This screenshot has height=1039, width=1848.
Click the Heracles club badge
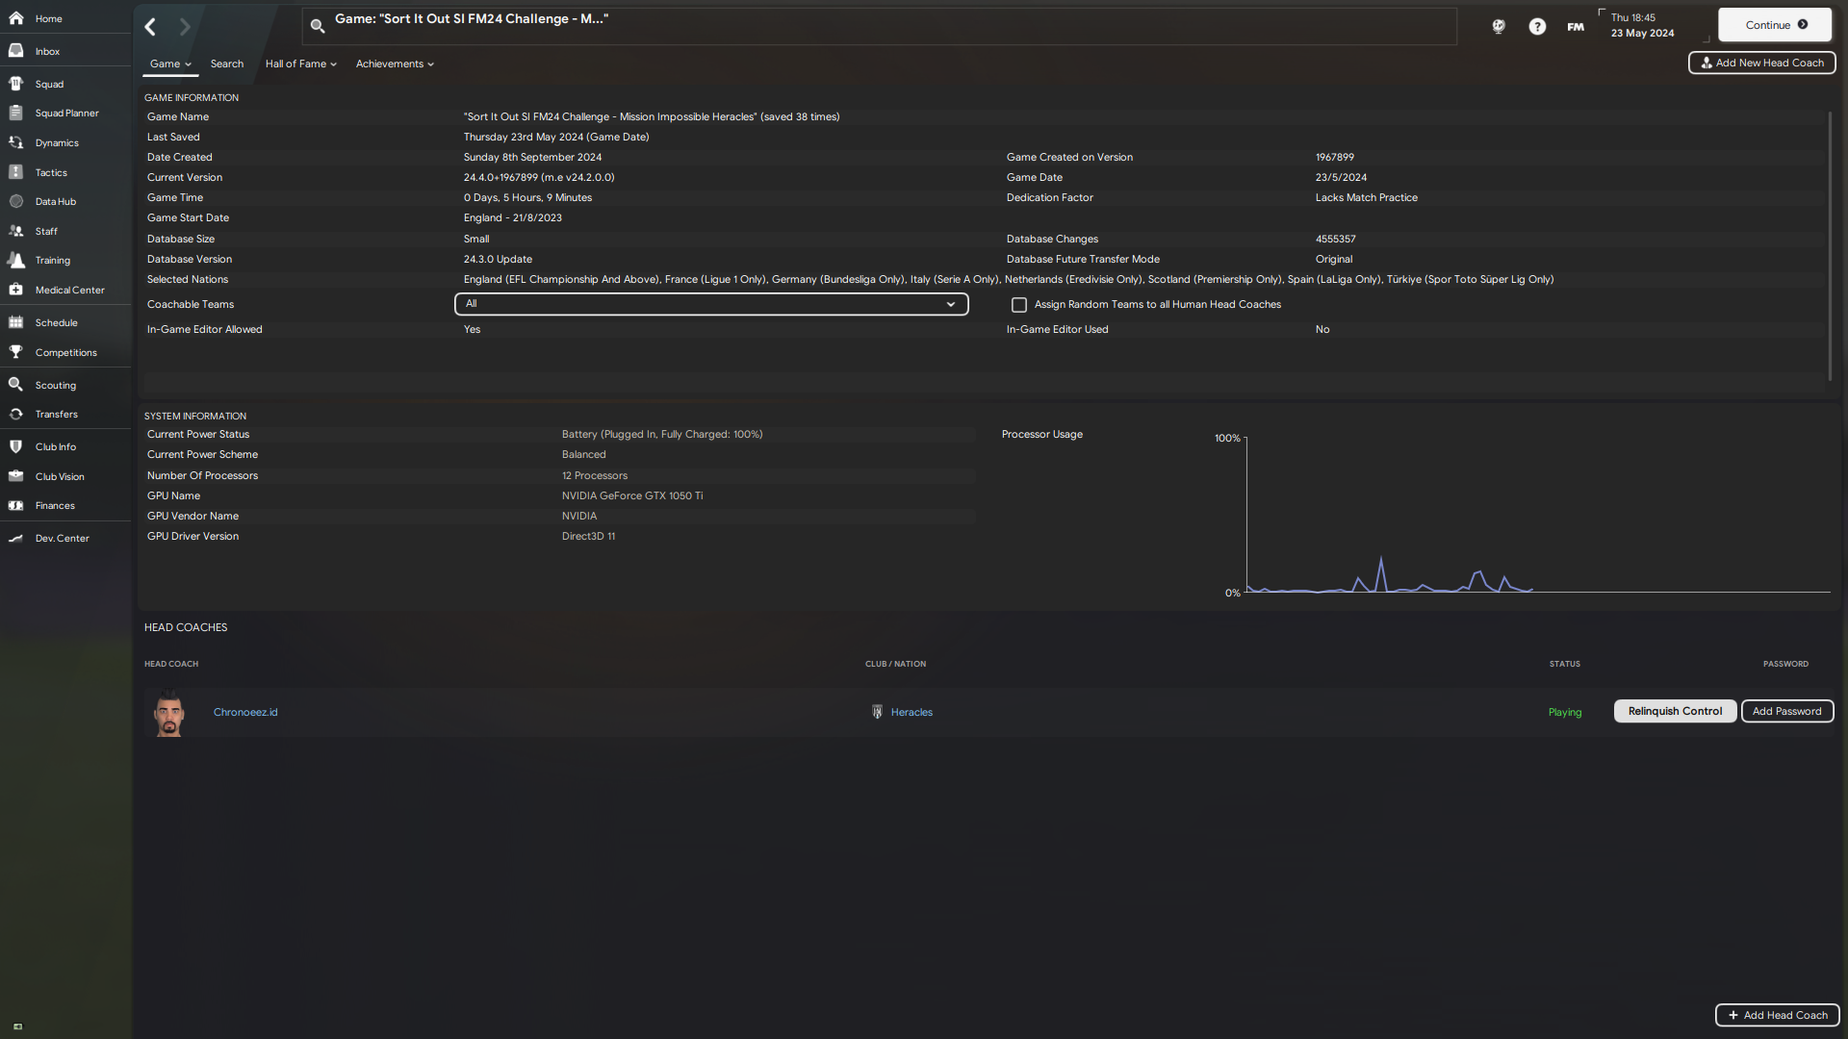(x=877, y=712)
